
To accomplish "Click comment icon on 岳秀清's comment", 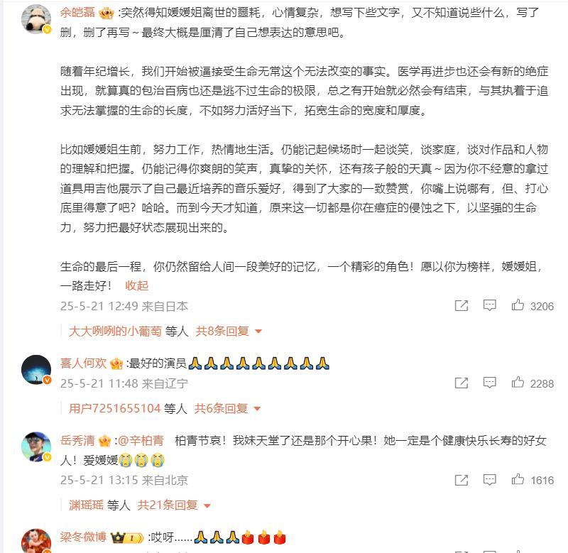I will click(489, 480).
